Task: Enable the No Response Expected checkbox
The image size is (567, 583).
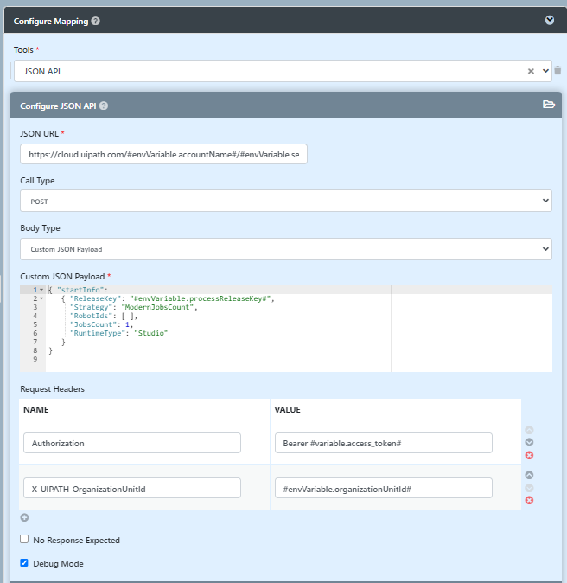Action: click(x=24, y=540)
